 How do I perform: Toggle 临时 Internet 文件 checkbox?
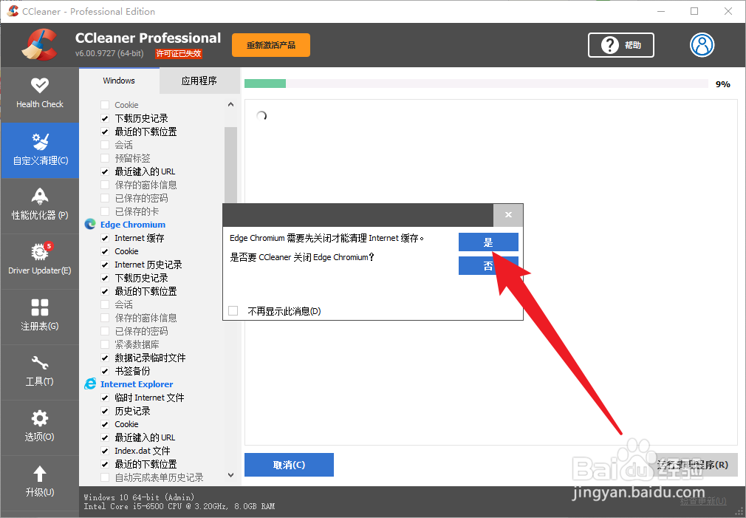pos(105,398)
